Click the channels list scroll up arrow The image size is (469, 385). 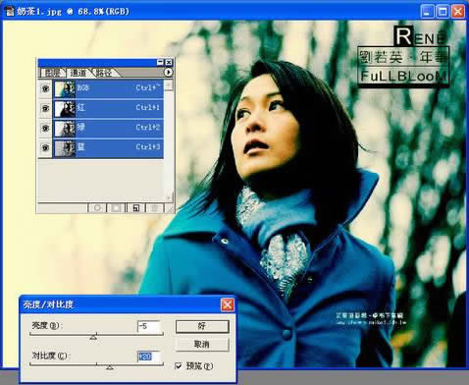coord(169,85)
